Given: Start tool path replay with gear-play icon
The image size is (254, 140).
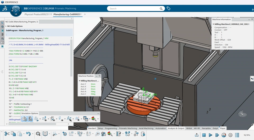Looking at the screenshot, I should (65, 134).
